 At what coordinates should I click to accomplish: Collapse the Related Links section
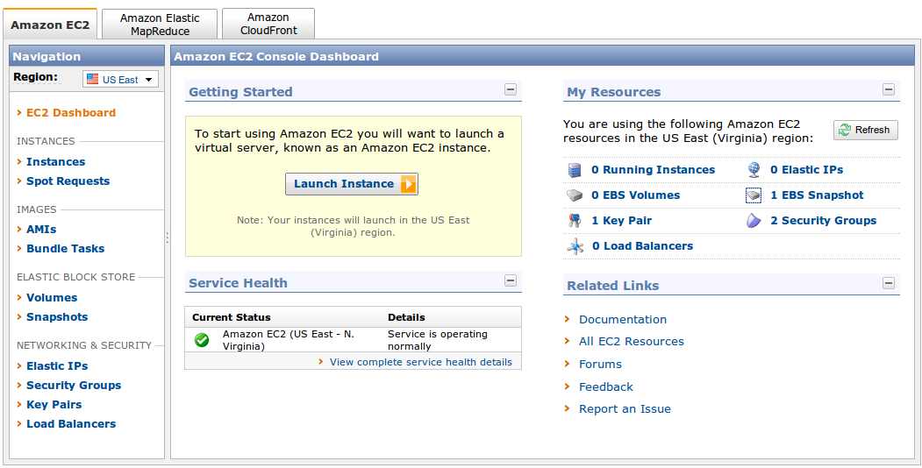(888, 283)
